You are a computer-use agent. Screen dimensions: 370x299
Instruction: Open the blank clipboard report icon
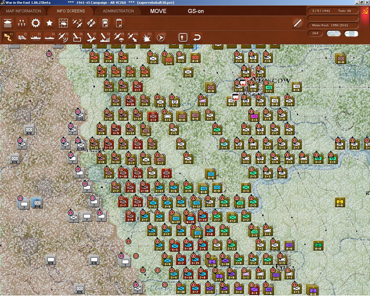point(119,23)
